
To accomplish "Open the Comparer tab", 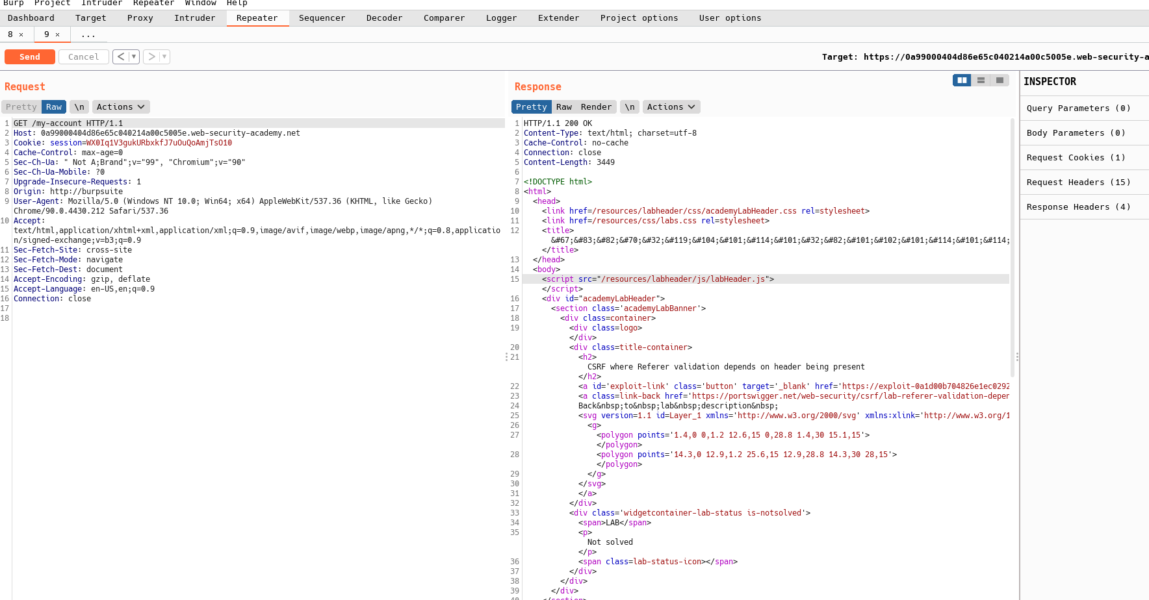I will coord(445,18).
